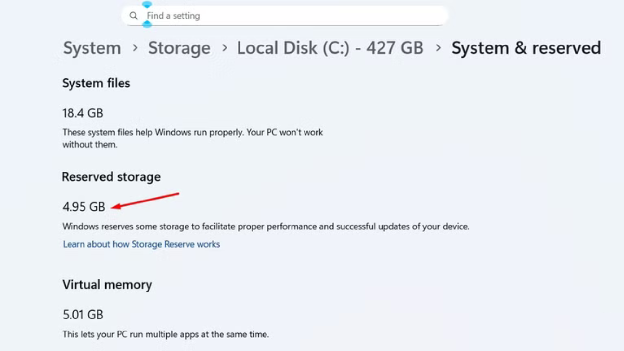Click the search magnifier icon
The height and width of the screenshot is (351, 624).
click(134, 16)
